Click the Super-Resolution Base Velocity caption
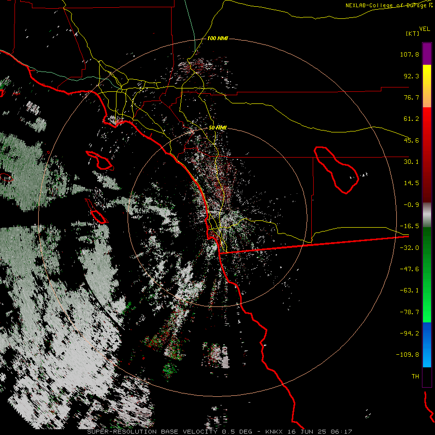Viewport: 435px width, 435px height. [x=220, y=432]
